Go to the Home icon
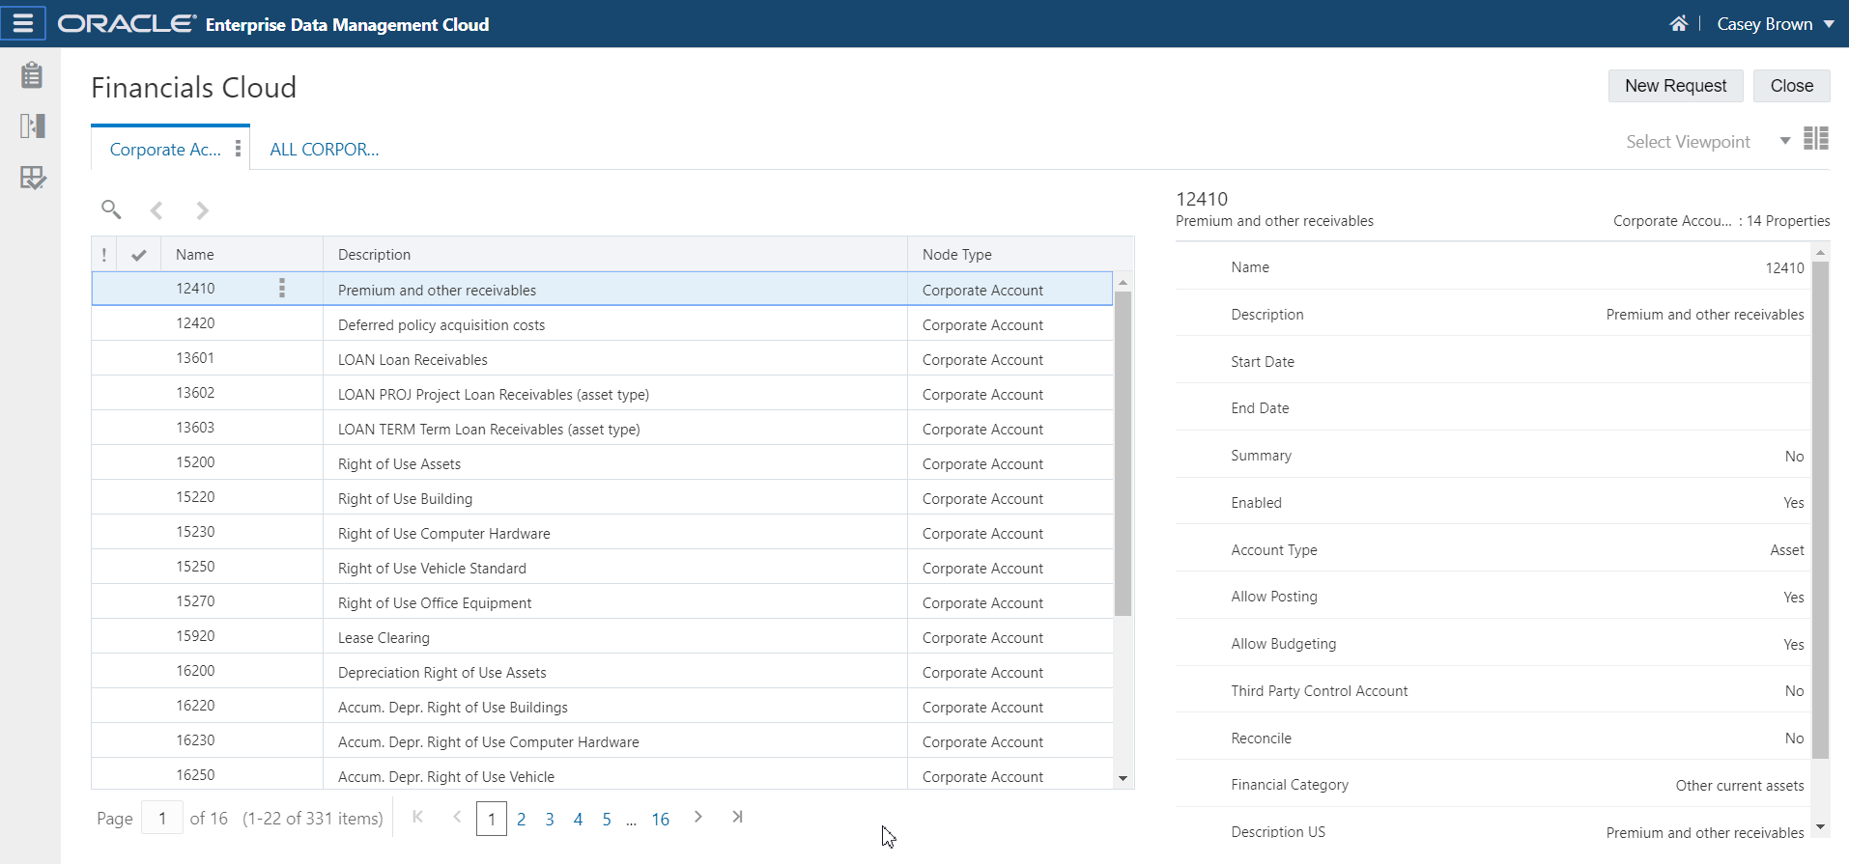 [1679, 24]
